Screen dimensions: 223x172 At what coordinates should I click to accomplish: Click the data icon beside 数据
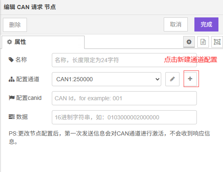(x=12, y=117)
